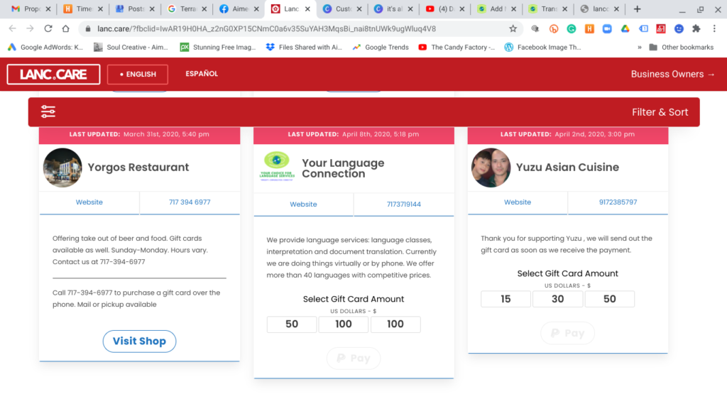Open Yuzu Asian Cuisine website link

tap(518, 202)
